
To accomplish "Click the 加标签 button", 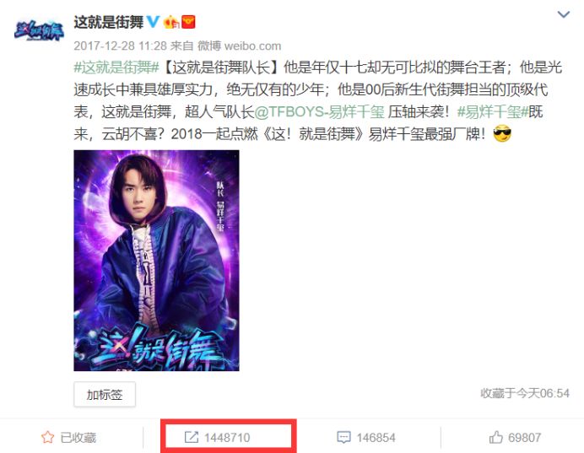I will (105, 394).
